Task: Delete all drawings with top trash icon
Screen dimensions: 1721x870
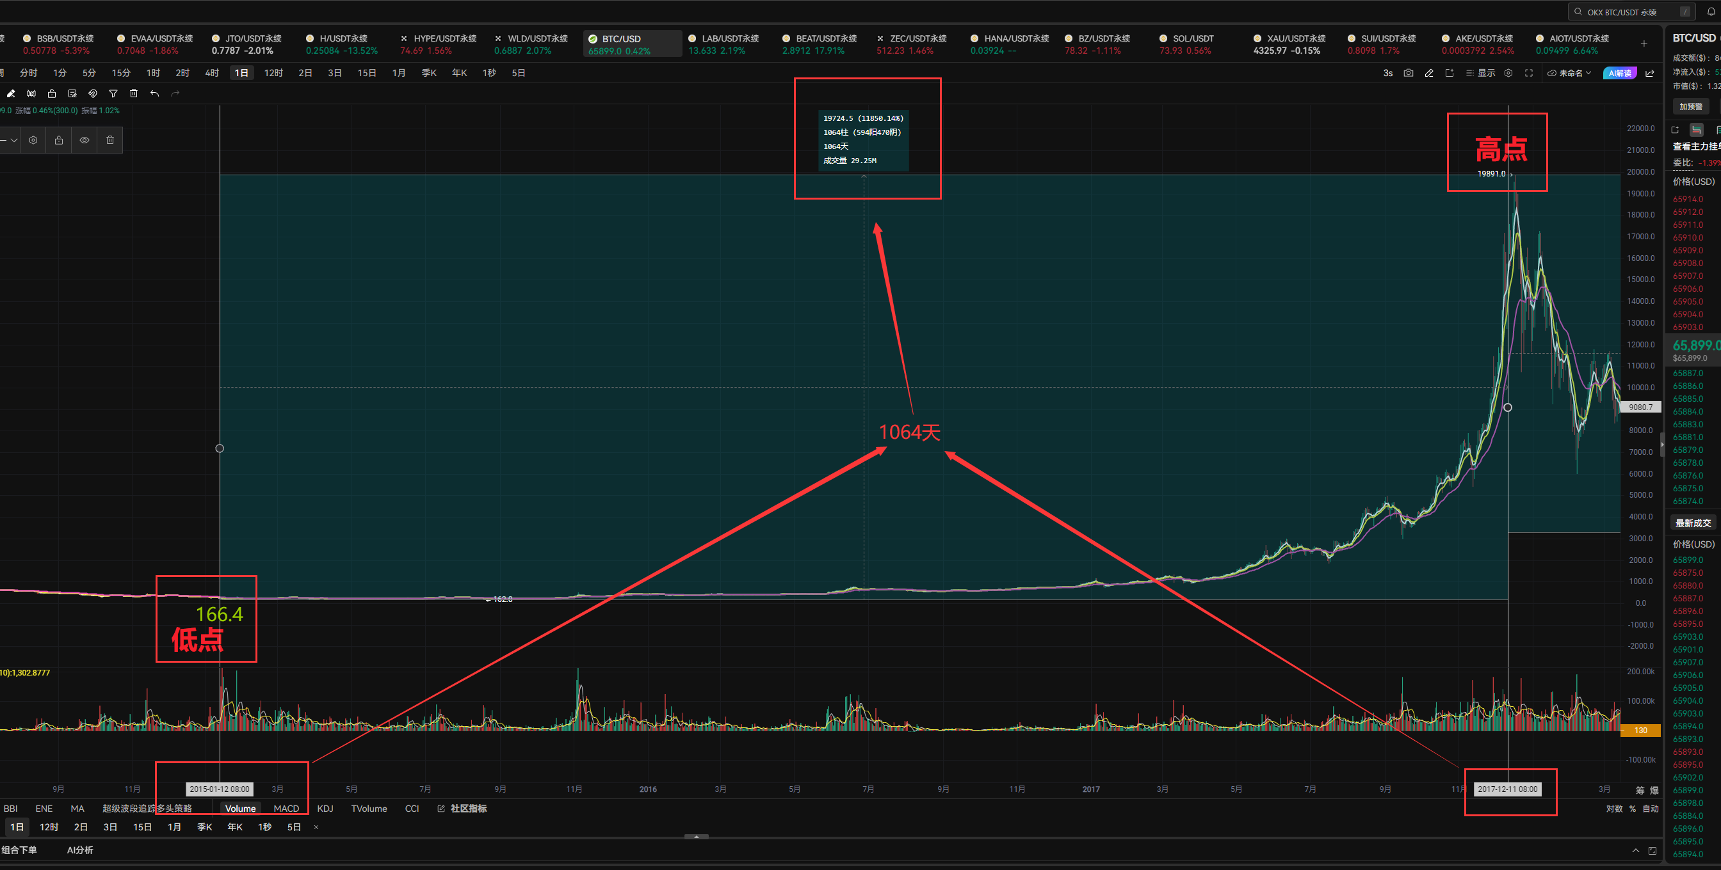Action: click(x=134, y=93)
